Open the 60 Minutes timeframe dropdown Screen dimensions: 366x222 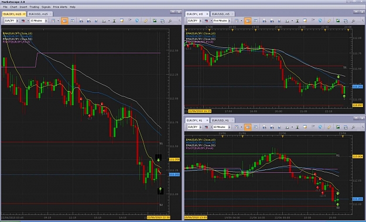229,127
